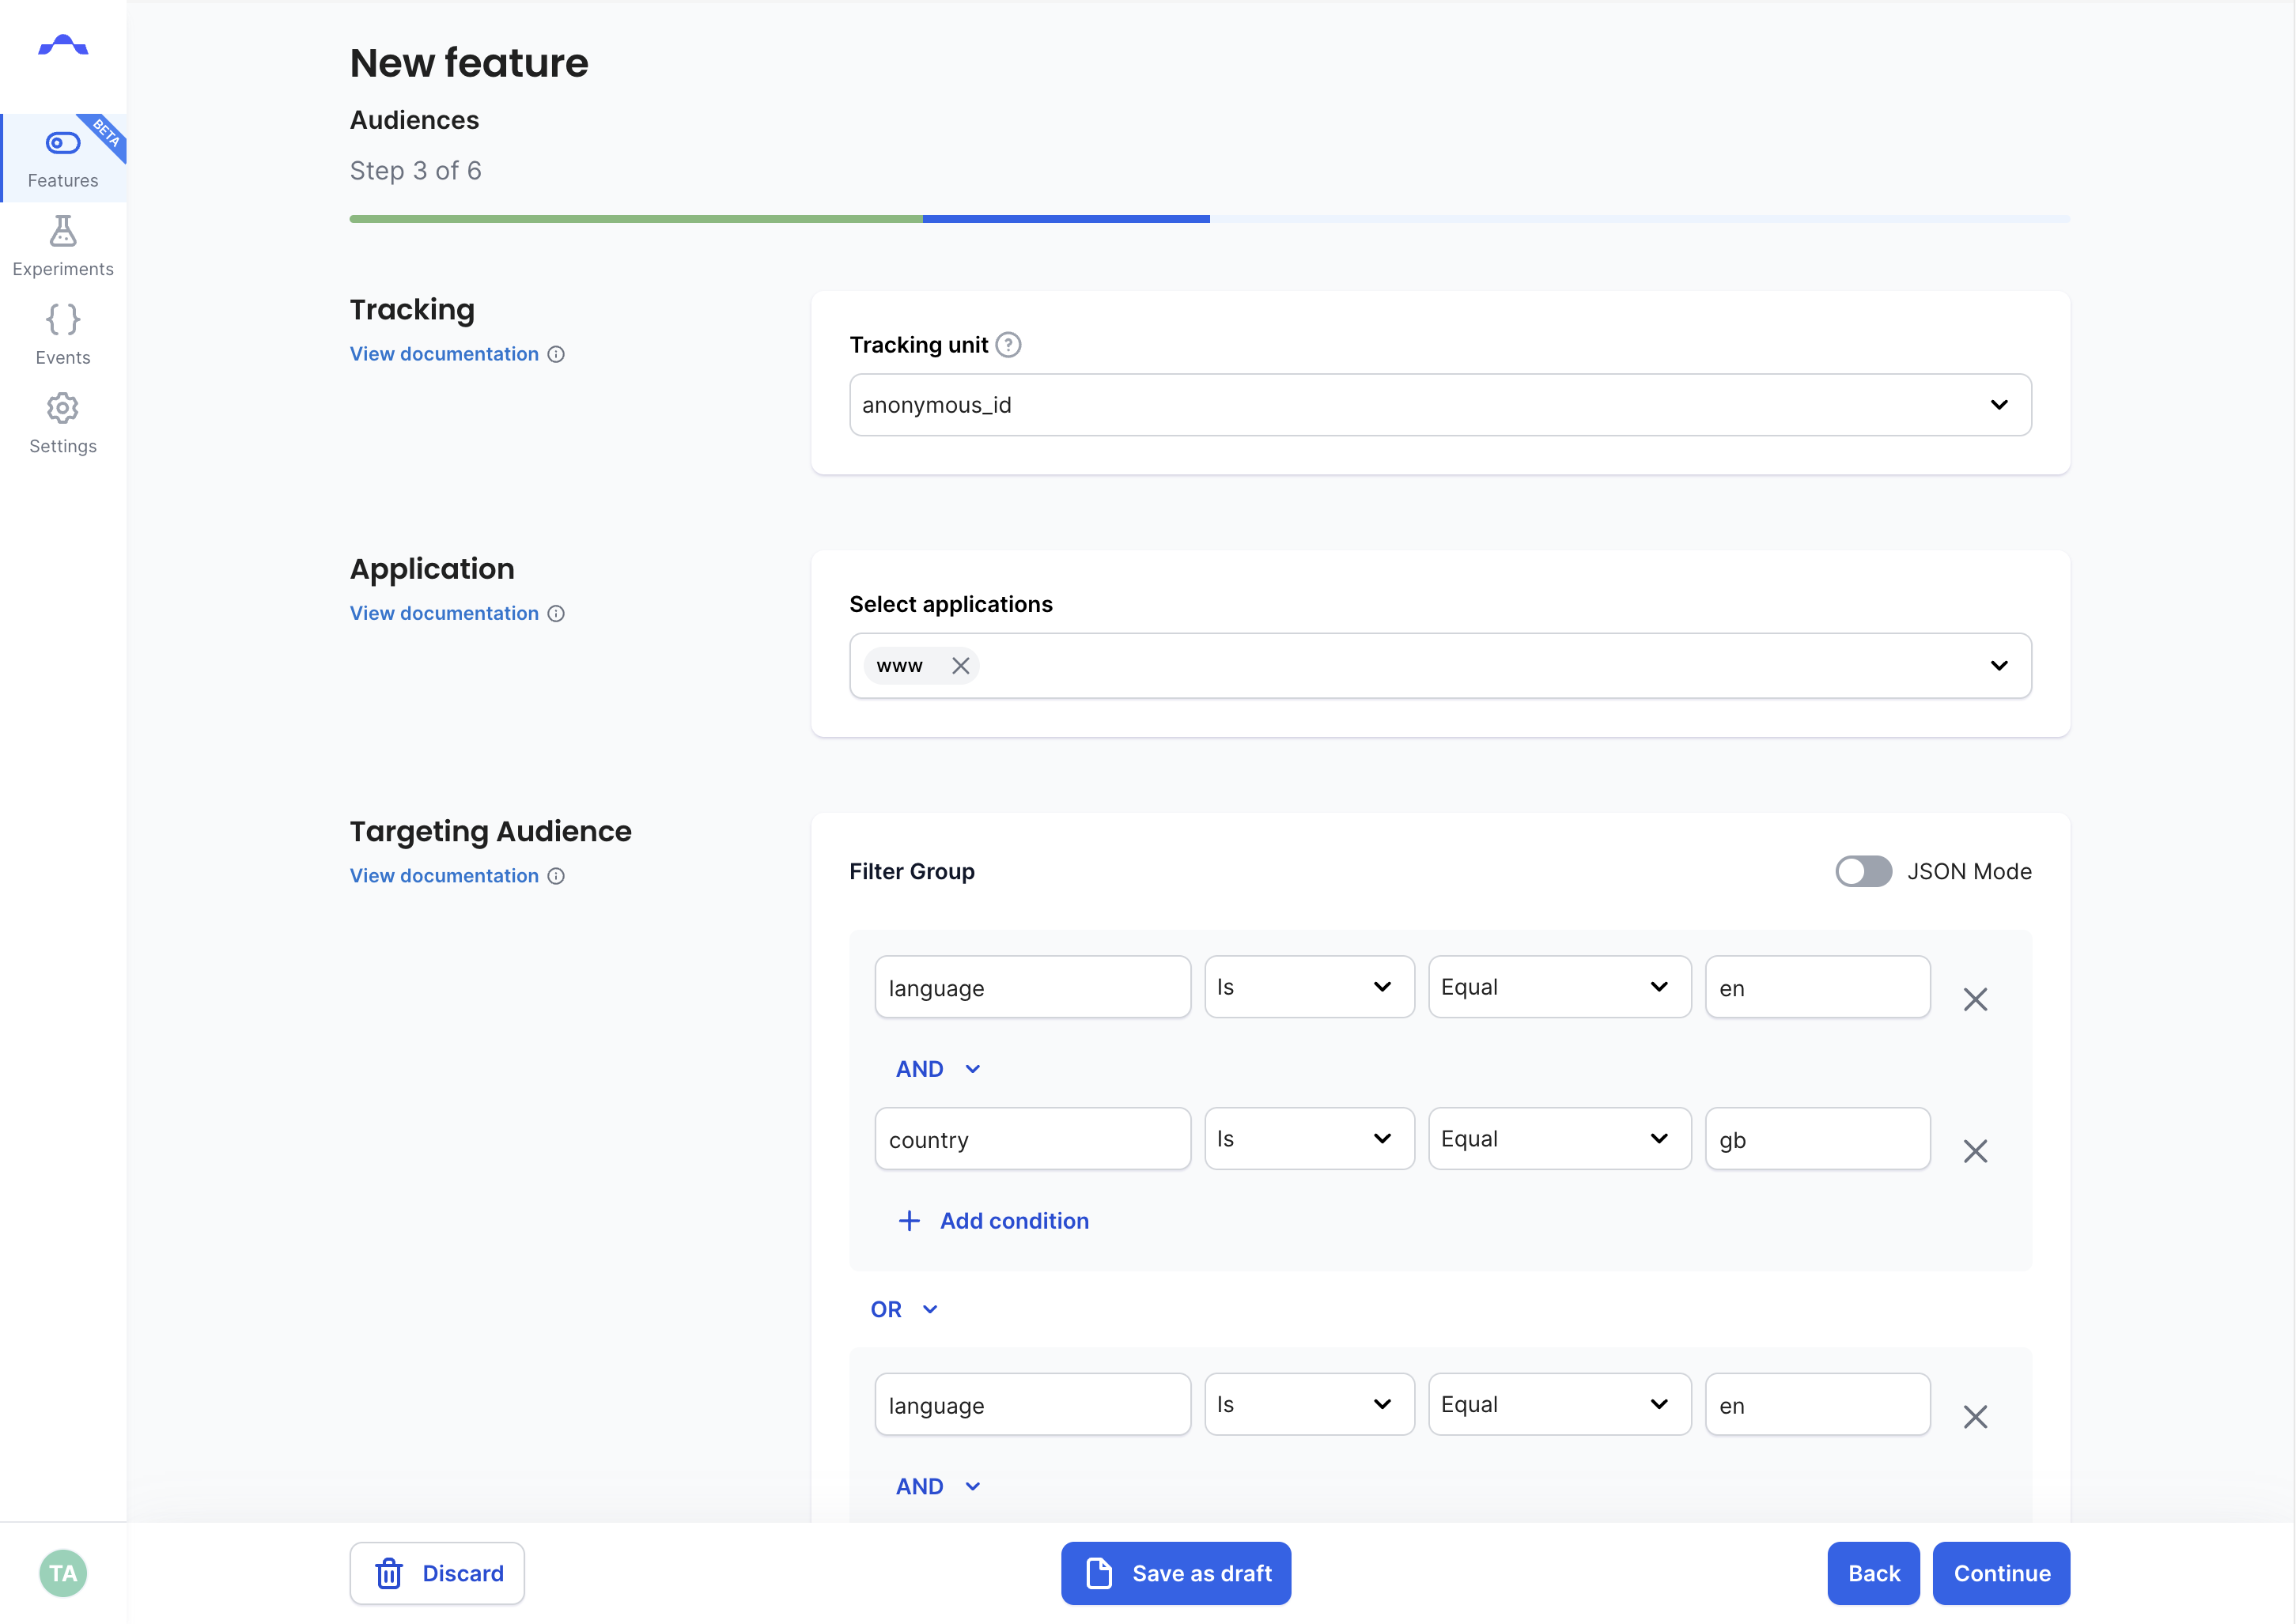Expand the Tracking unit anonymous_id dropdown

tap(1439, 405)
